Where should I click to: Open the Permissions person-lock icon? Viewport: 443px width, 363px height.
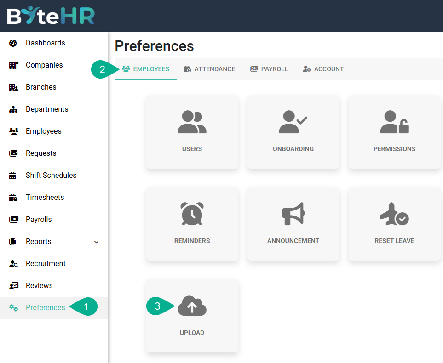click(x=394, y=122)
